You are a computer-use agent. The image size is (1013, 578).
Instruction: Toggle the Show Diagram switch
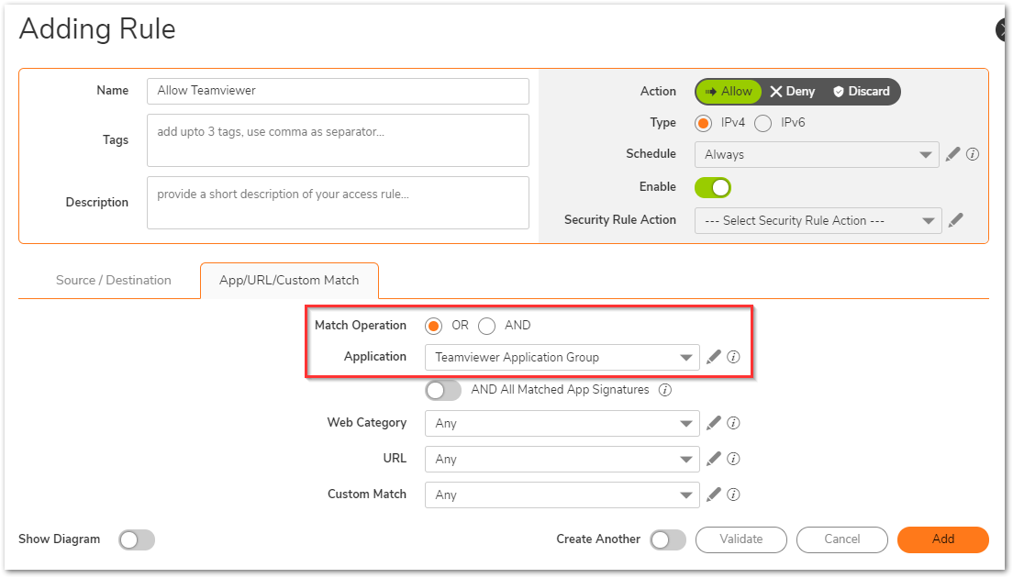coord(137,539)
